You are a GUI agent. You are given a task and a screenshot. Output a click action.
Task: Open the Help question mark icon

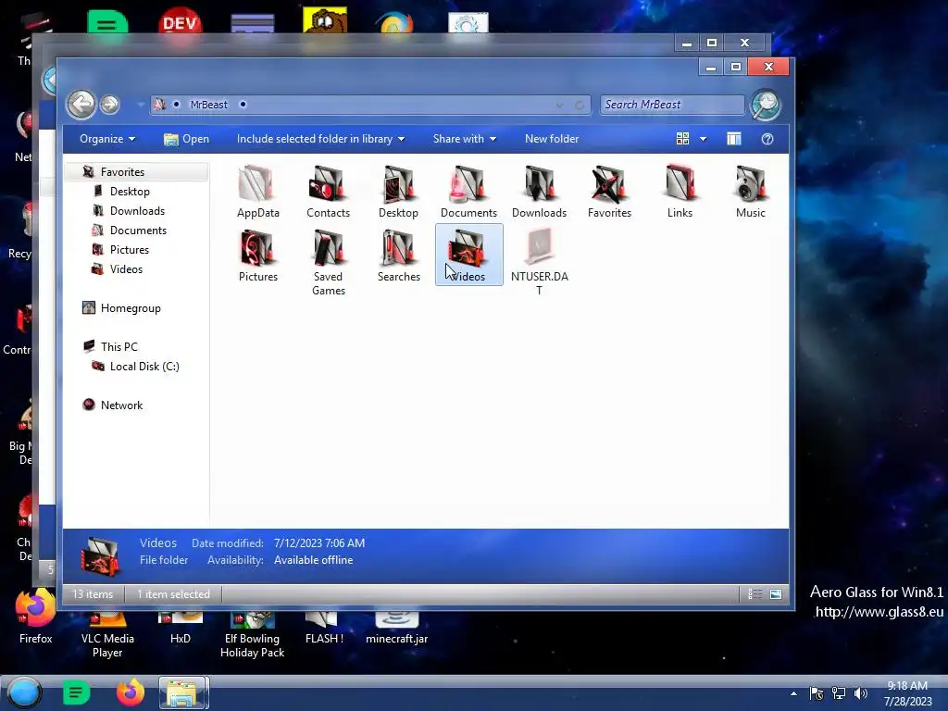tap(767, 139)
